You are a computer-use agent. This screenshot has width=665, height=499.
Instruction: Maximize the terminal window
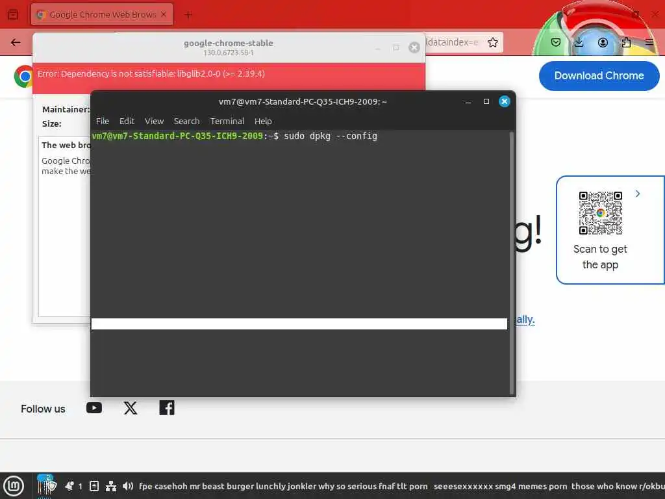pyautogui.click(x=486, y=101)
